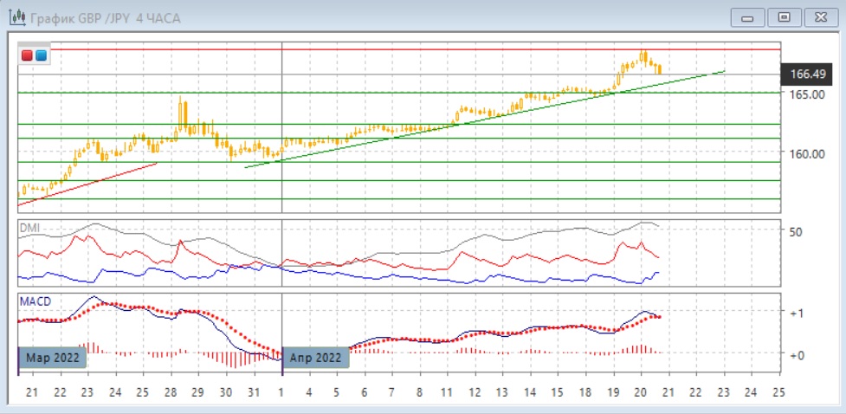Click date label 11 on the time axis
846x414 pixels.
point(448,391)
